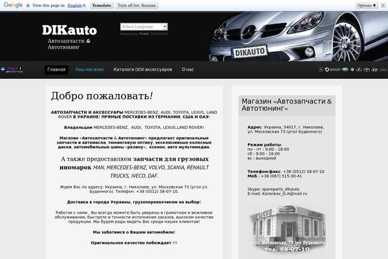
Task: Open the Наш магазин menu item
Action: pyautogui.click(x=90, y=70)
